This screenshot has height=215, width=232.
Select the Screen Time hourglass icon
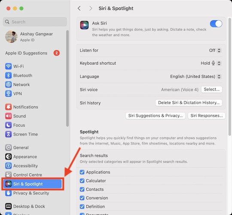tap(8, 134)
